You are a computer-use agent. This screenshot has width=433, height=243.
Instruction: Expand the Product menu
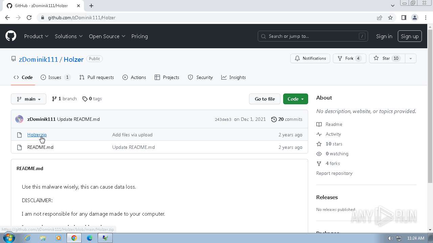click(36, 36)
